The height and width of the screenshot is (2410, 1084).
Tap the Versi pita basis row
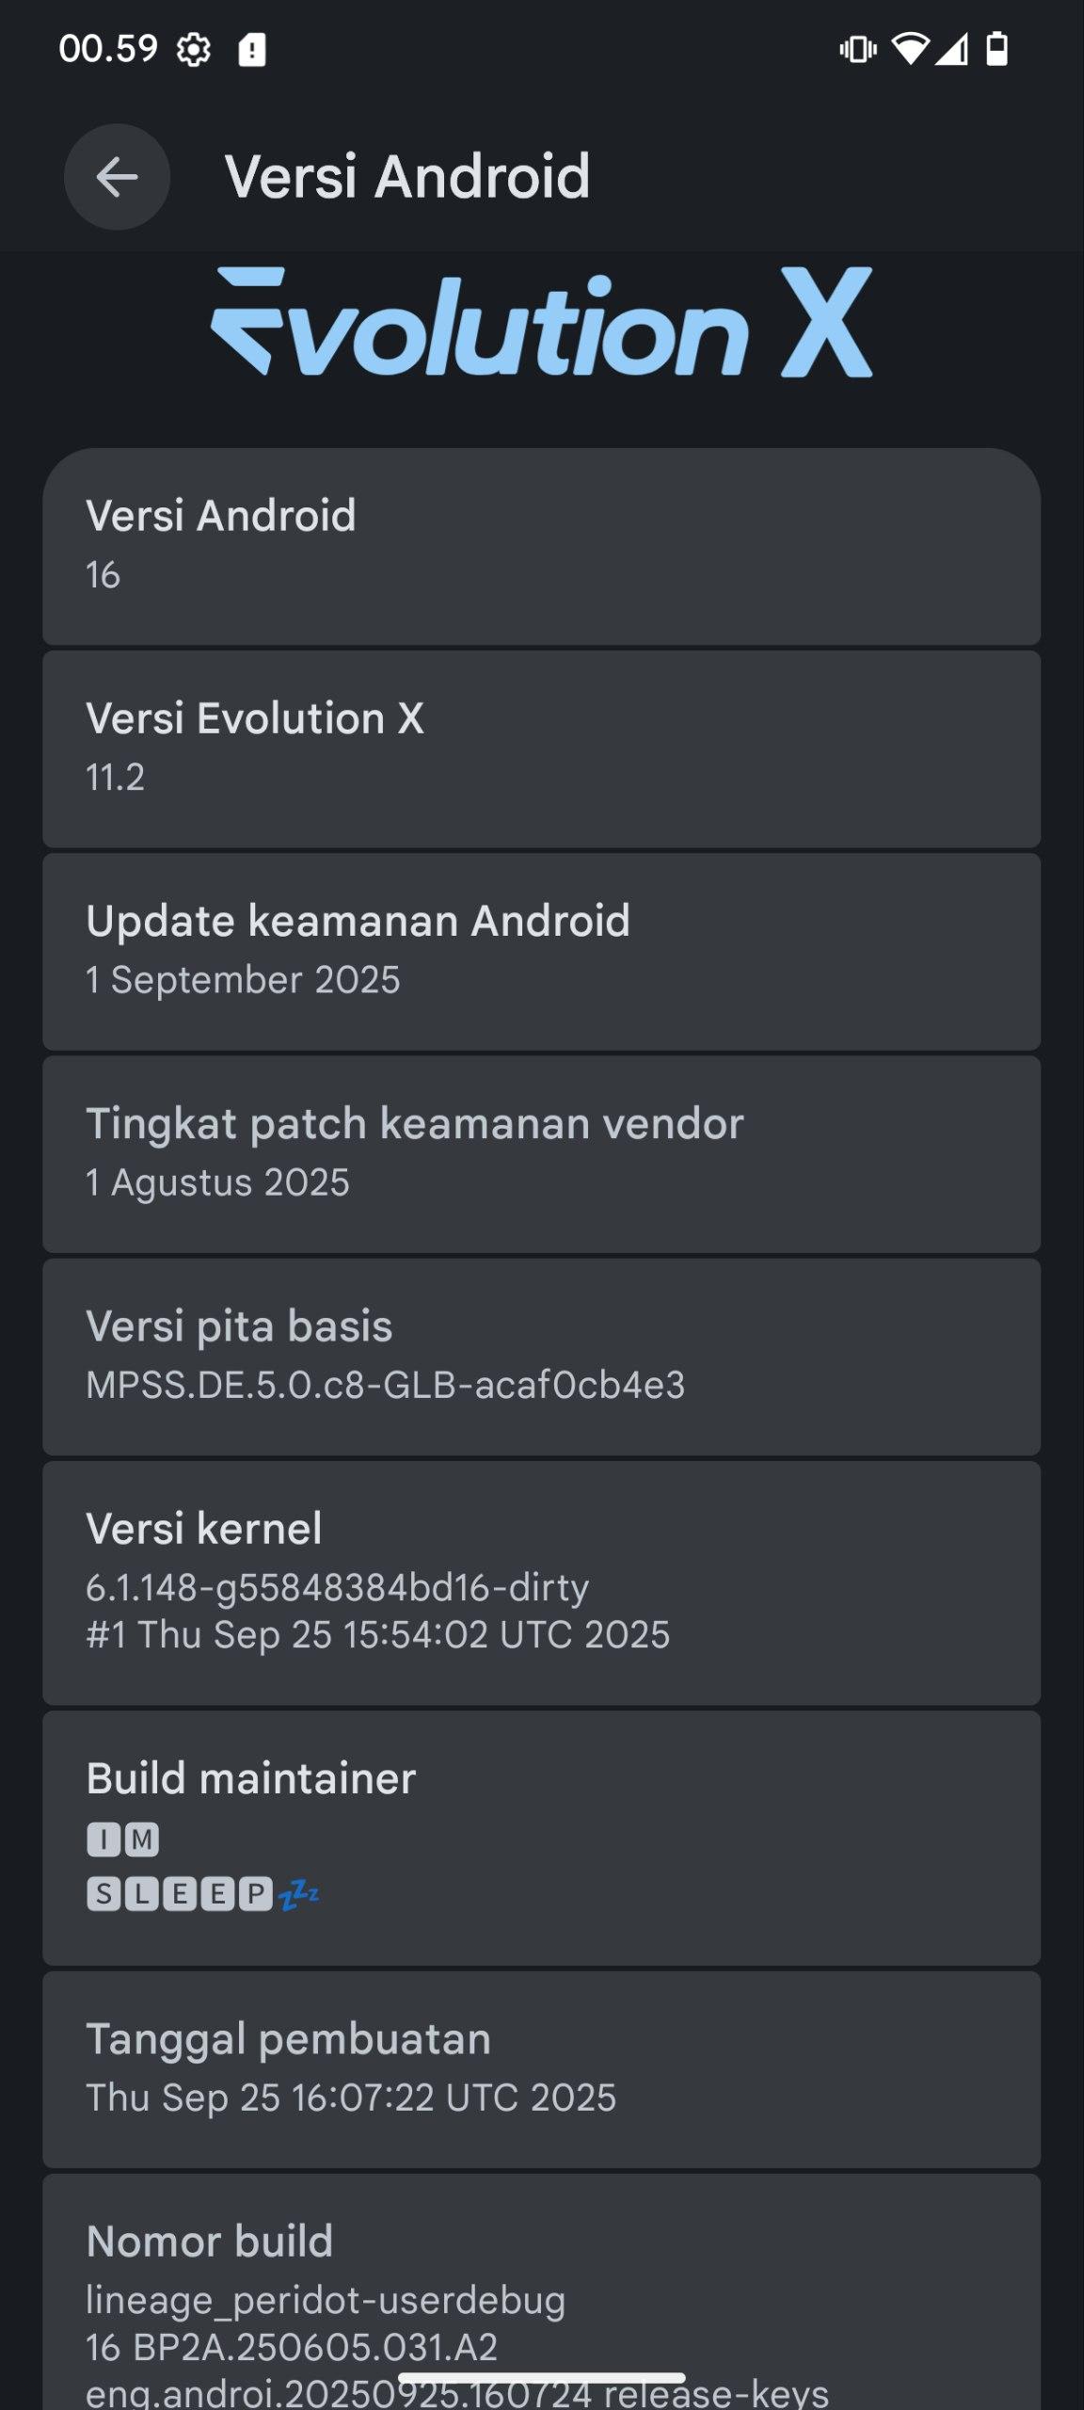pyautogui.click(x=542, y=1356)
